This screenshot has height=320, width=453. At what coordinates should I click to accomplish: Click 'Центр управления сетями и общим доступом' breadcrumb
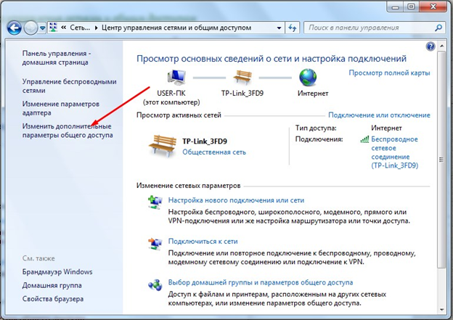click(176, 28)
